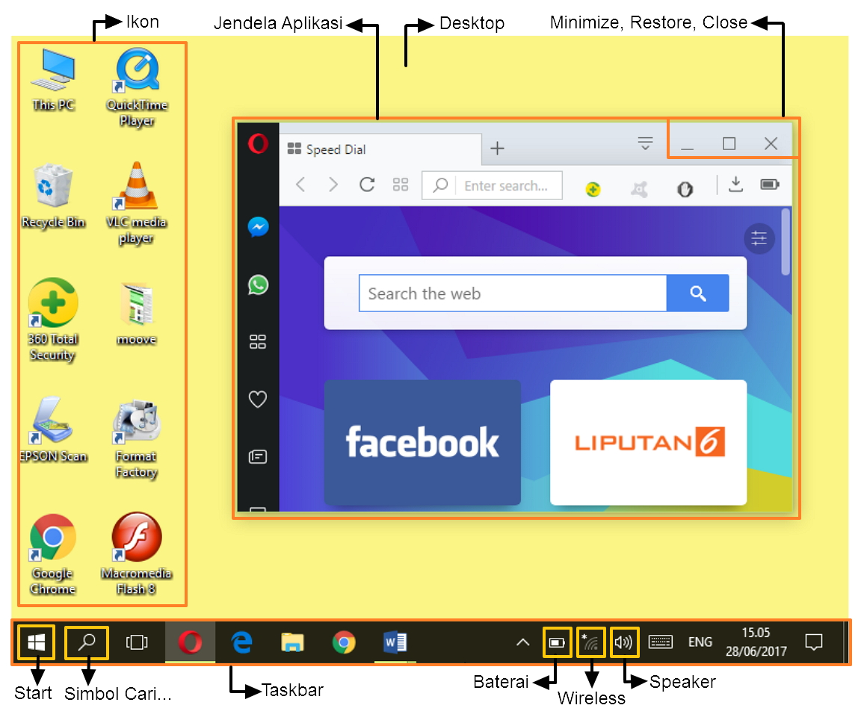This screenshot has height=714, width=864.
Task: Select the EPSON Scan desktop icon
Action: click(53, 430)
